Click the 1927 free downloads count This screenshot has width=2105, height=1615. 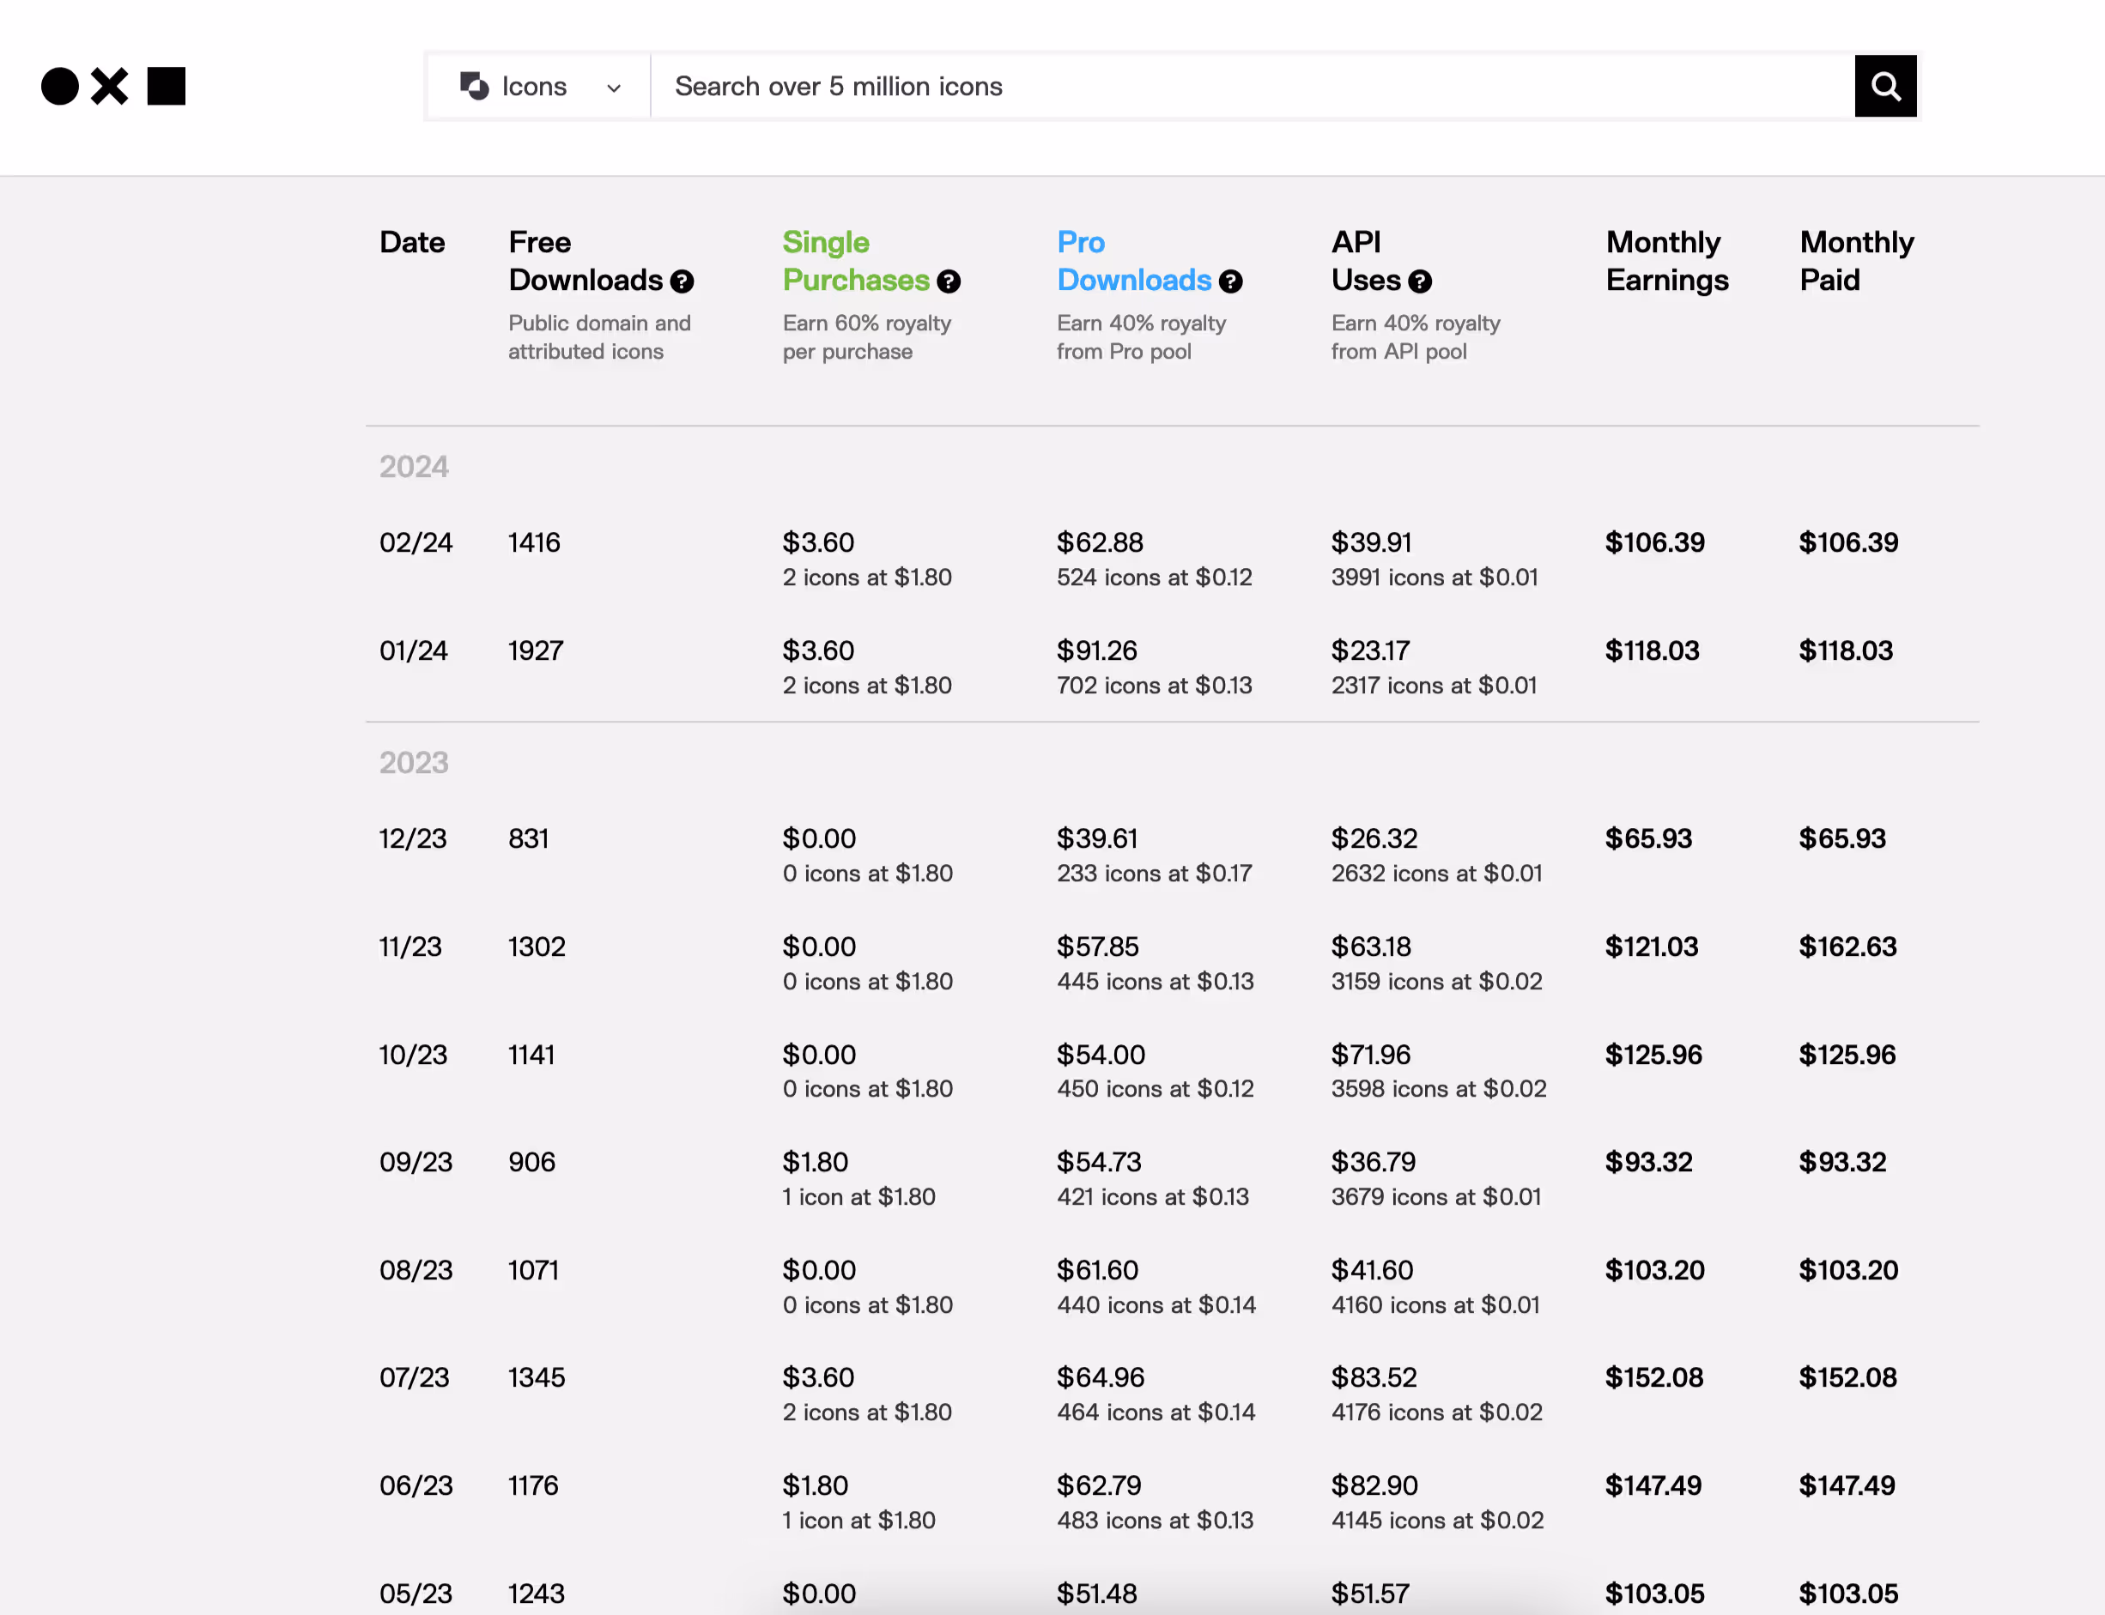coord(536,650)
